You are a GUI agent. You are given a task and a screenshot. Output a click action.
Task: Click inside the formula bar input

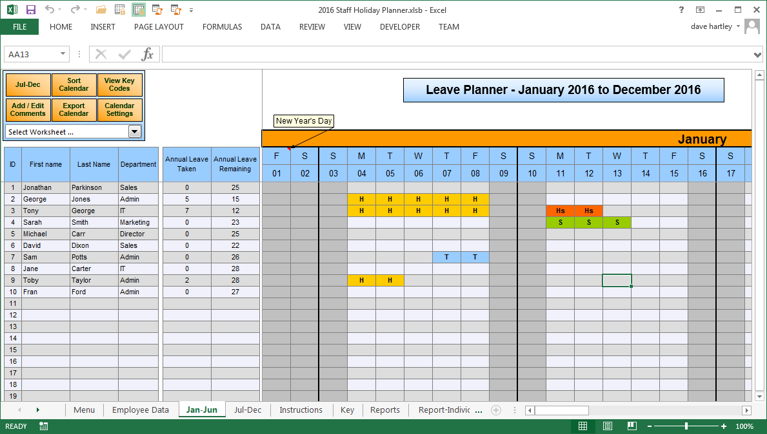(452, 55)
